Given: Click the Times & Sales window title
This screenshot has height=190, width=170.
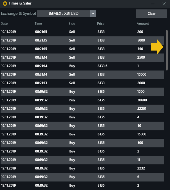Looking at the screenshot, I should click(x=20, y=3).
